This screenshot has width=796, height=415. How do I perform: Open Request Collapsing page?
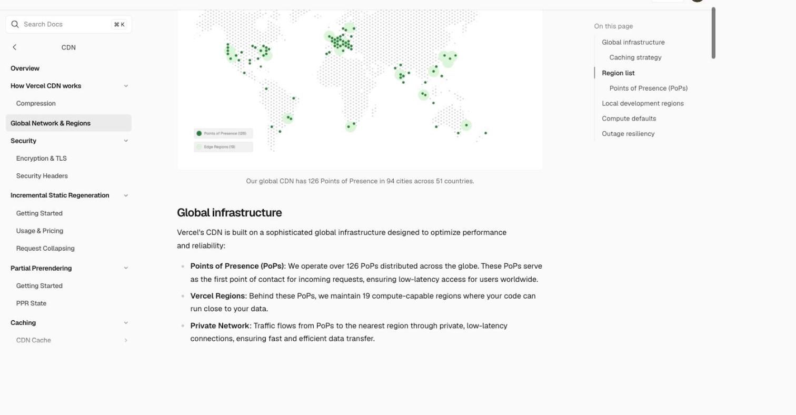point(45,249)
